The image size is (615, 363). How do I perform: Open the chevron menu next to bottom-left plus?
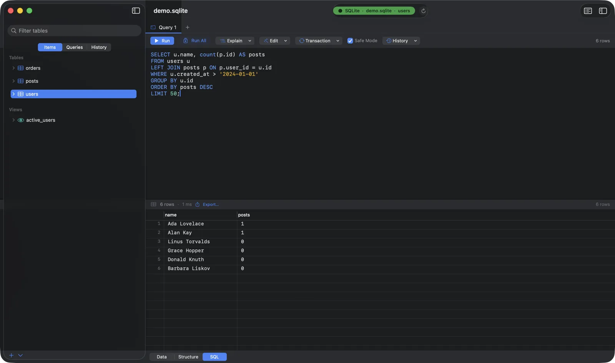pyautogui.click(x=20, y=355)
